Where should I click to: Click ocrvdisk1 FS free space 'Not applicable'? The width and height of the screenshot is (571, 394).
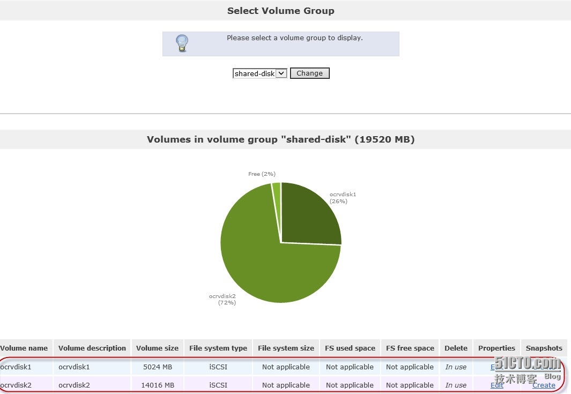click(x=410, y=367)
